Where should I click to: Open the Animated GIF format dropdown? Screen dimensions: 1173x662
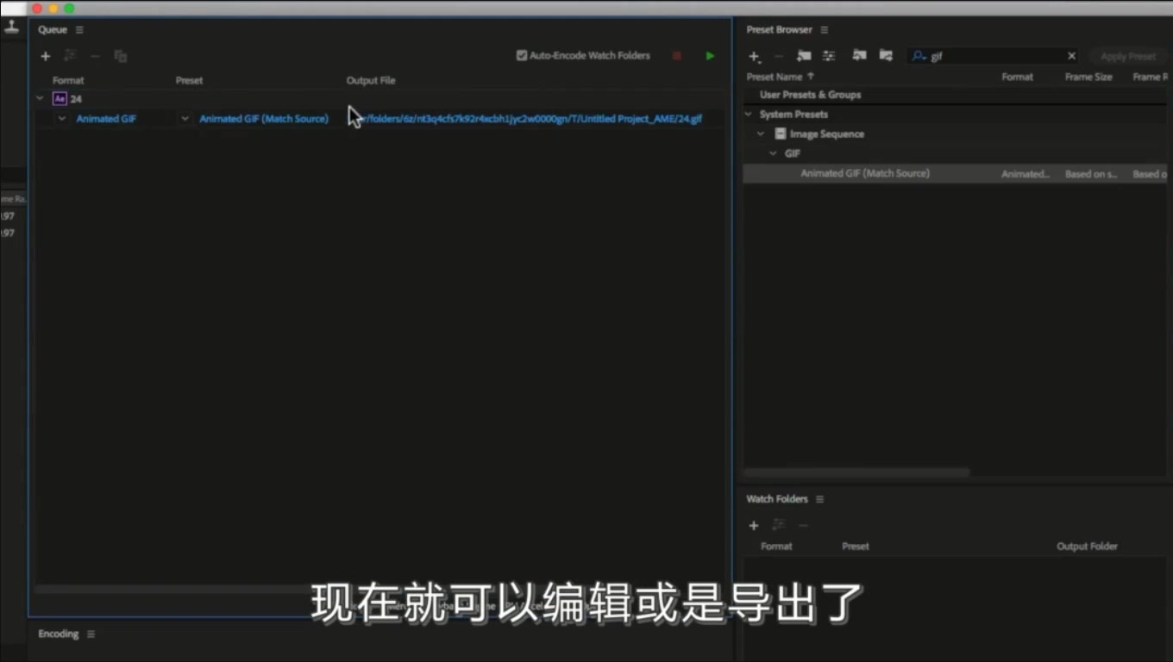pyautogui.click(x=61, y=118)
